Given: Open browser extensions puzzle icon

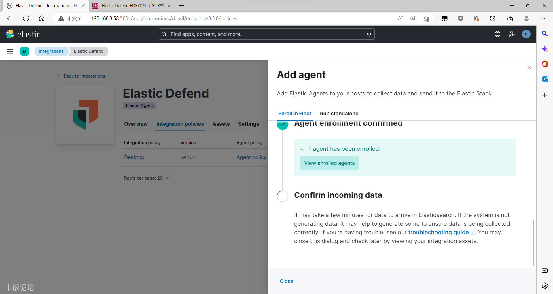Looking at the screenshot, I should point(492,18).
